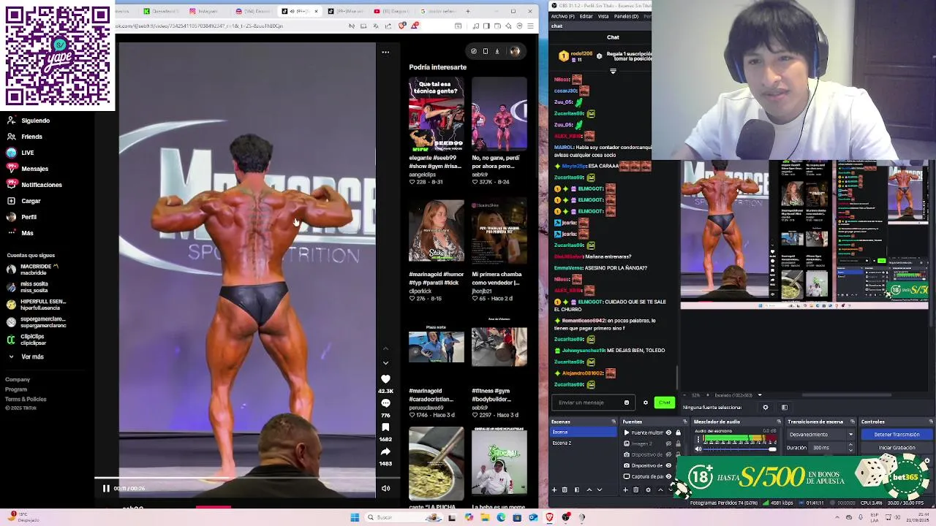The height and width of the screenshot is (526, 936).
Task: Open Siguiendo in TikTok sidebar
Action: [29, 121]
